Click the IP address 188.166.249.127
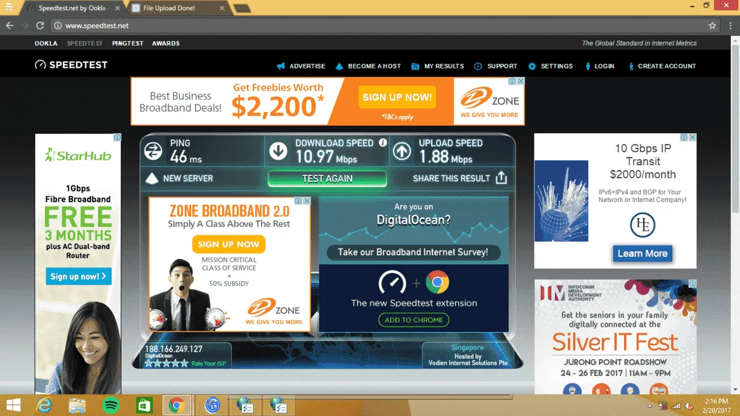Screen dimensions: 740x416 click(x=173, y=349)
